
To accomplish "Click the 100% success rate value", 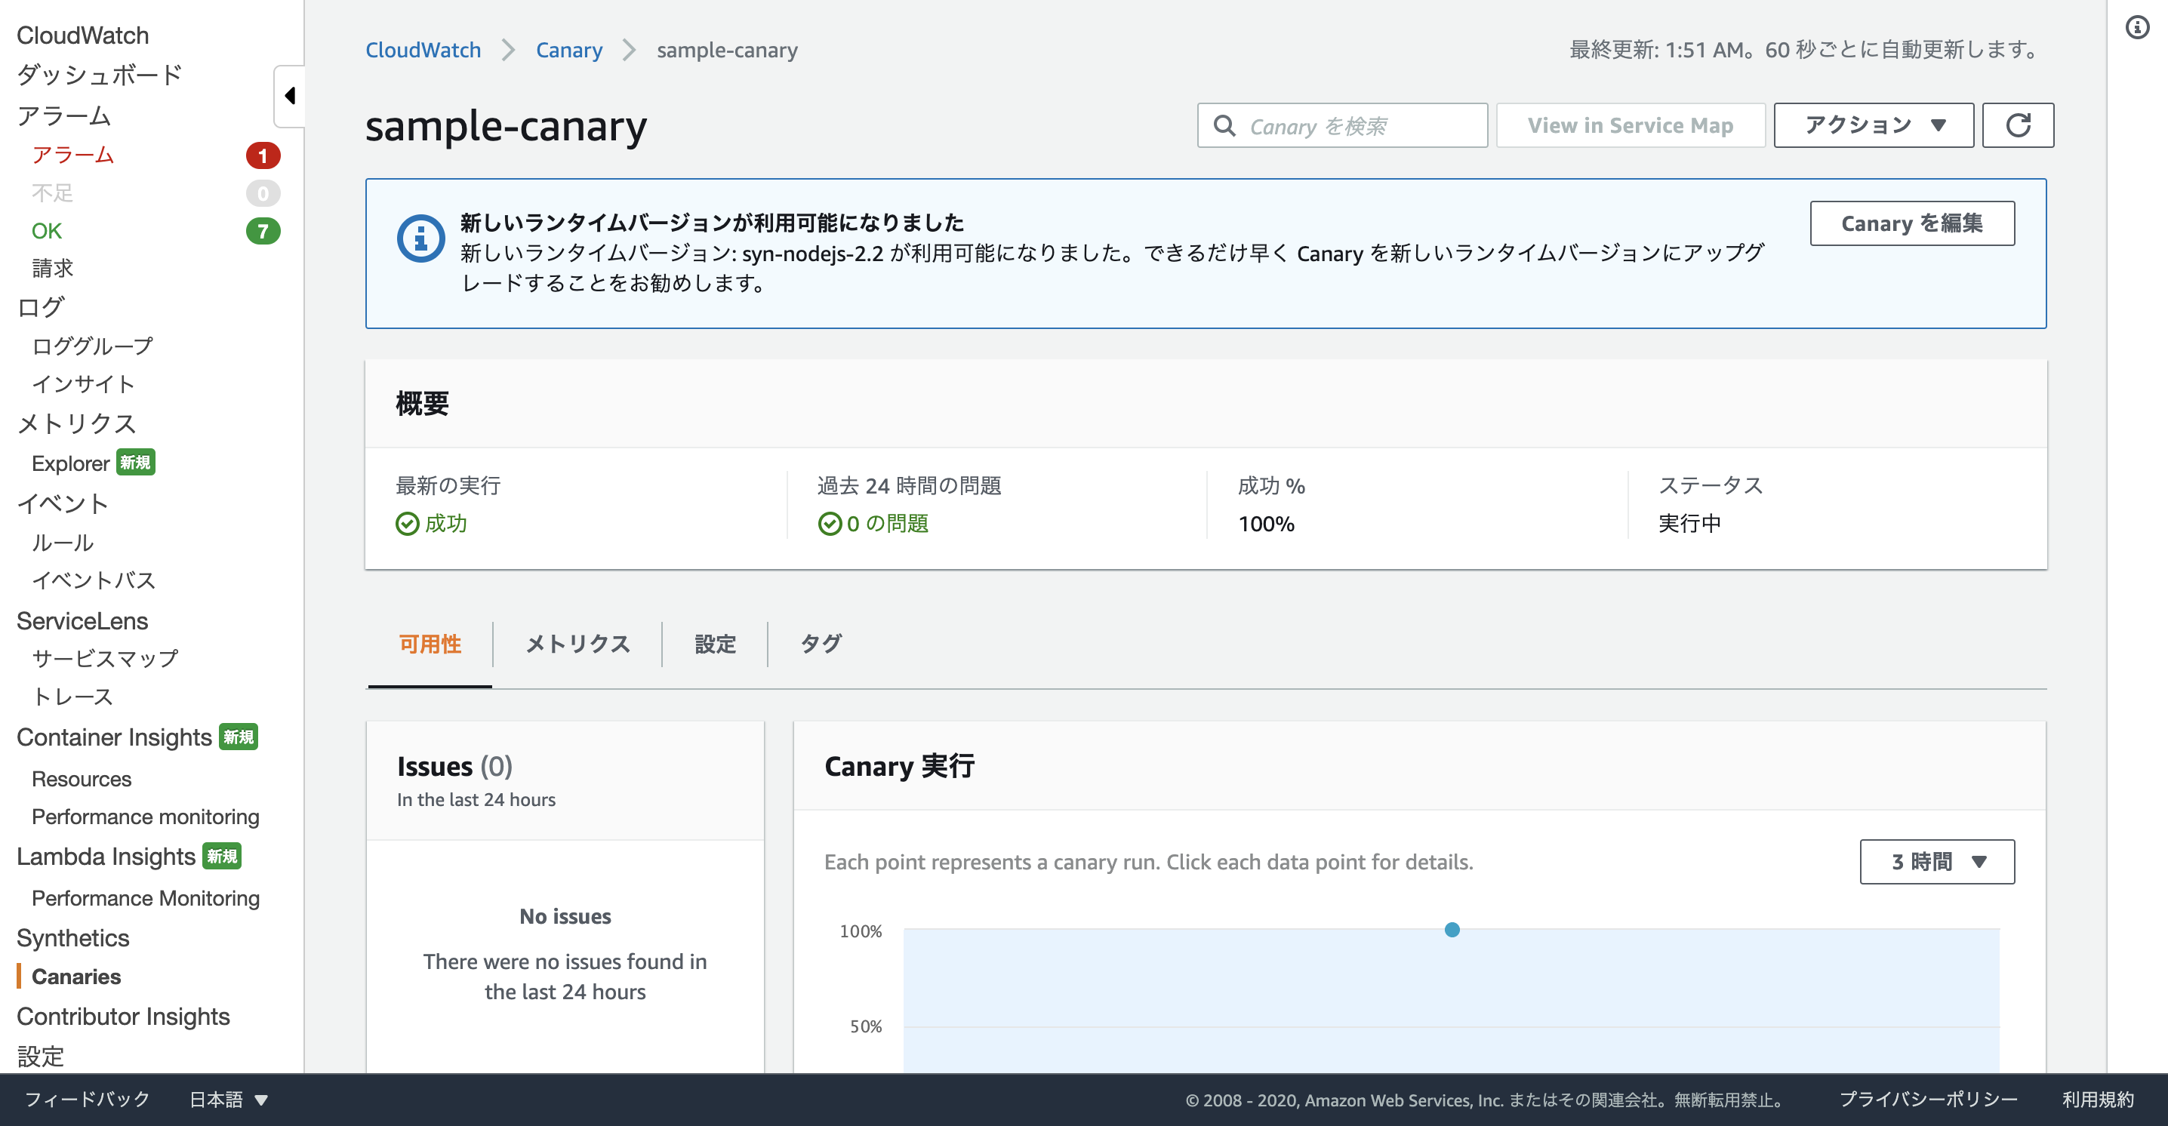I will tap(1266, 524).
